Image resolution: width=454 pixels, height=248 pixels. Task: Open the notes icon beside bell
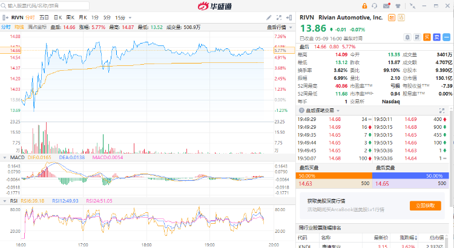tap(417, 38)
